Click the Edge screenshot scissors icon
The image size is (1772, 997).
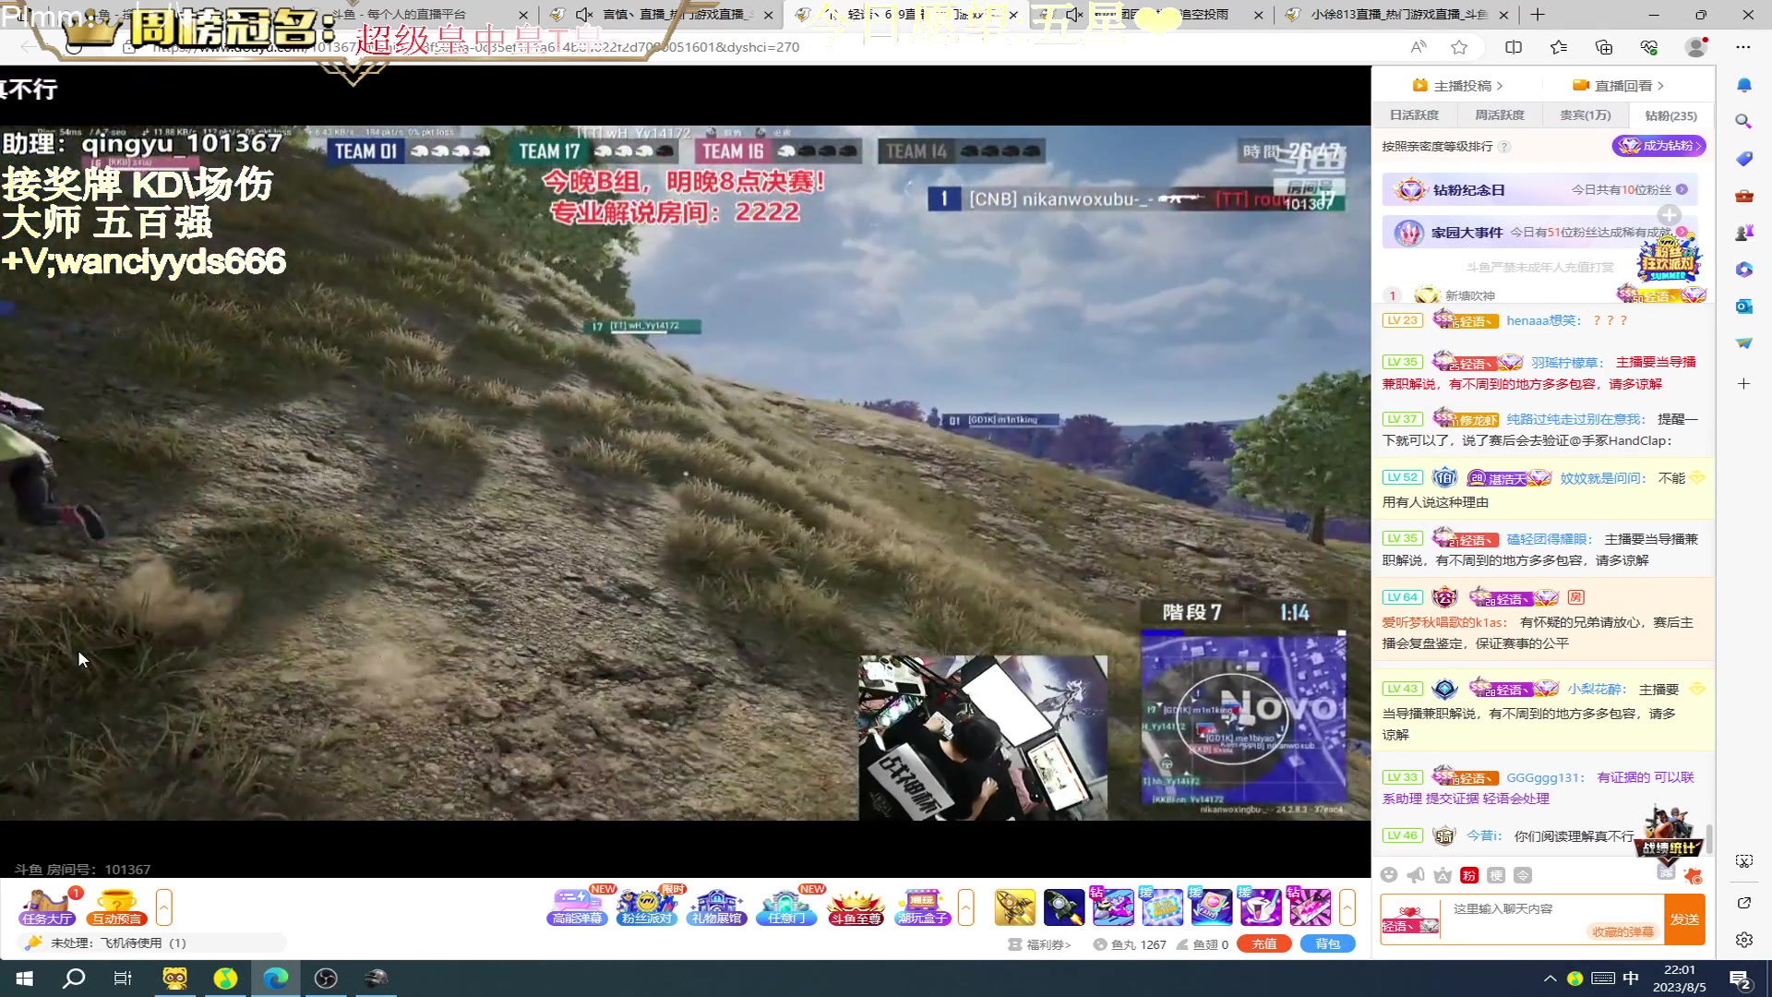click(x=1743, y=861)
